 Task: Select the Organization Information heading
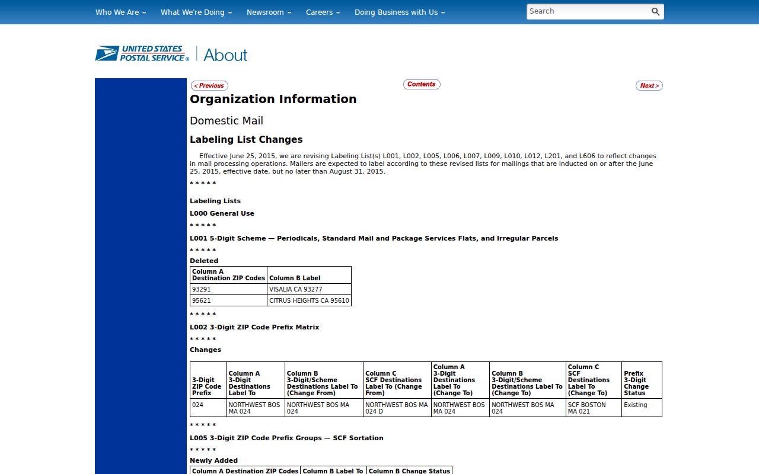click(x=273, y=99)
